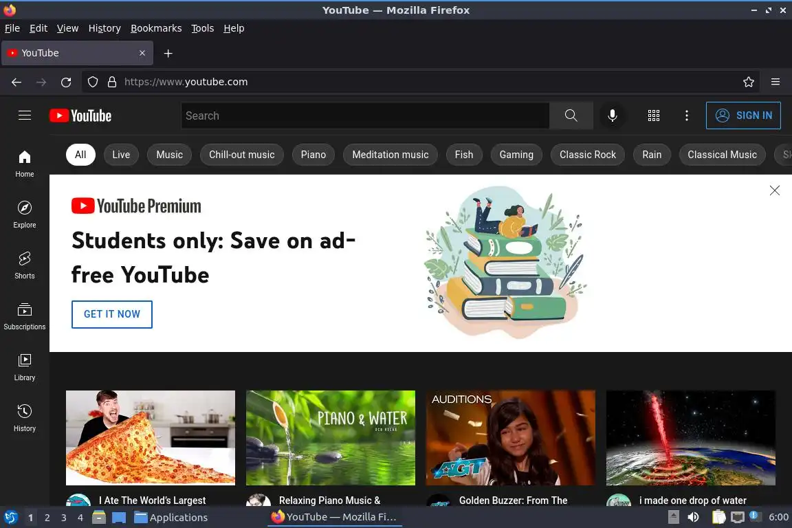Open the Edit menu
This screenshot has height=528, width=792.
click(x=38, y=28)
